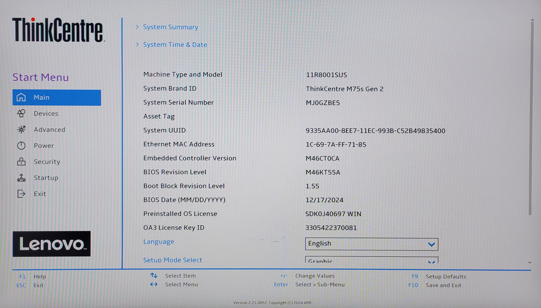The width and height of the screenshot is (541, 308).
Task: Click MAC address 1C-69-7A-FF-71-85
Action: tap(336, 144)
